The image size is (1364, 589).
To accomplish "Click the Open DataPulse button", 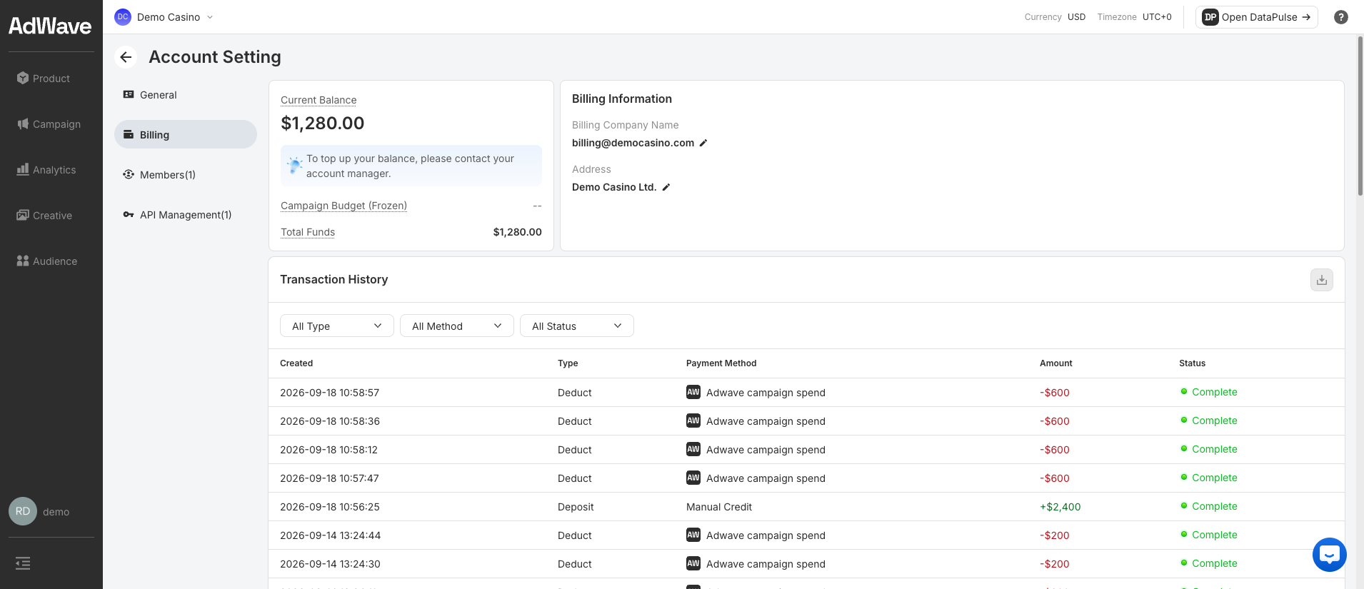I will 1257,17.
